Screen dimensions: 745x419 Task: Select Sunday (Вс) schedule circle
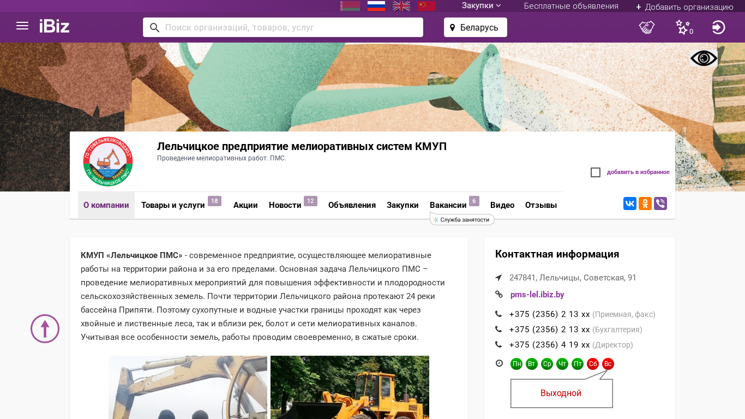click(608, 364)
